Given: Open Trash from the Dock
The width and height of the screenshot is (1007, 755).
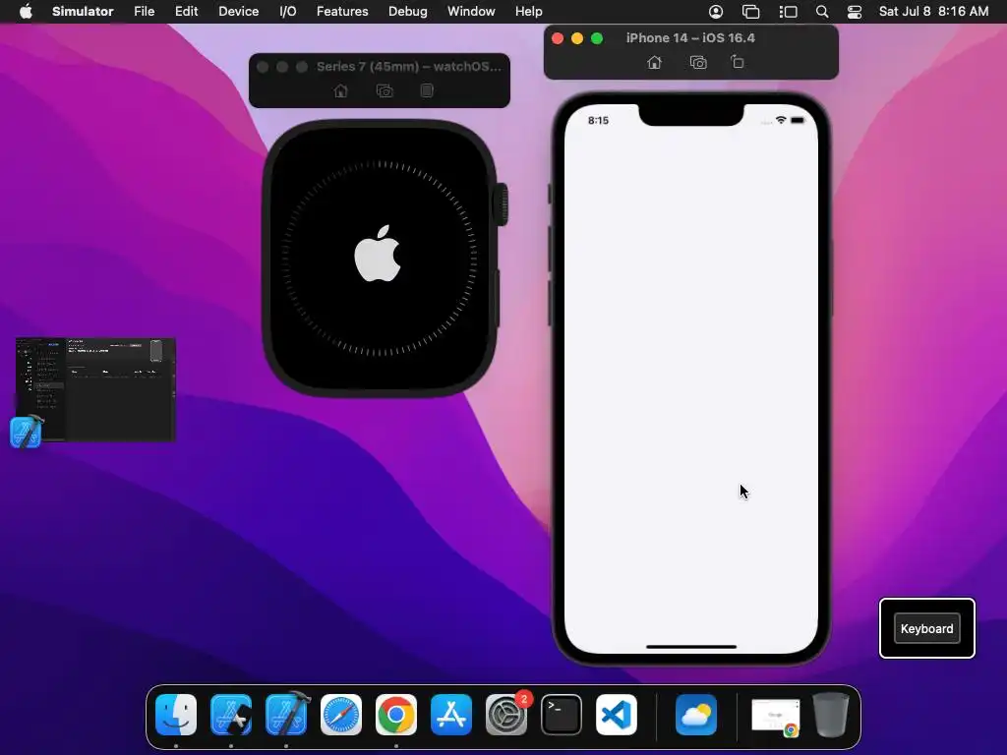Looking at the screenshot, I should point(831,715).
